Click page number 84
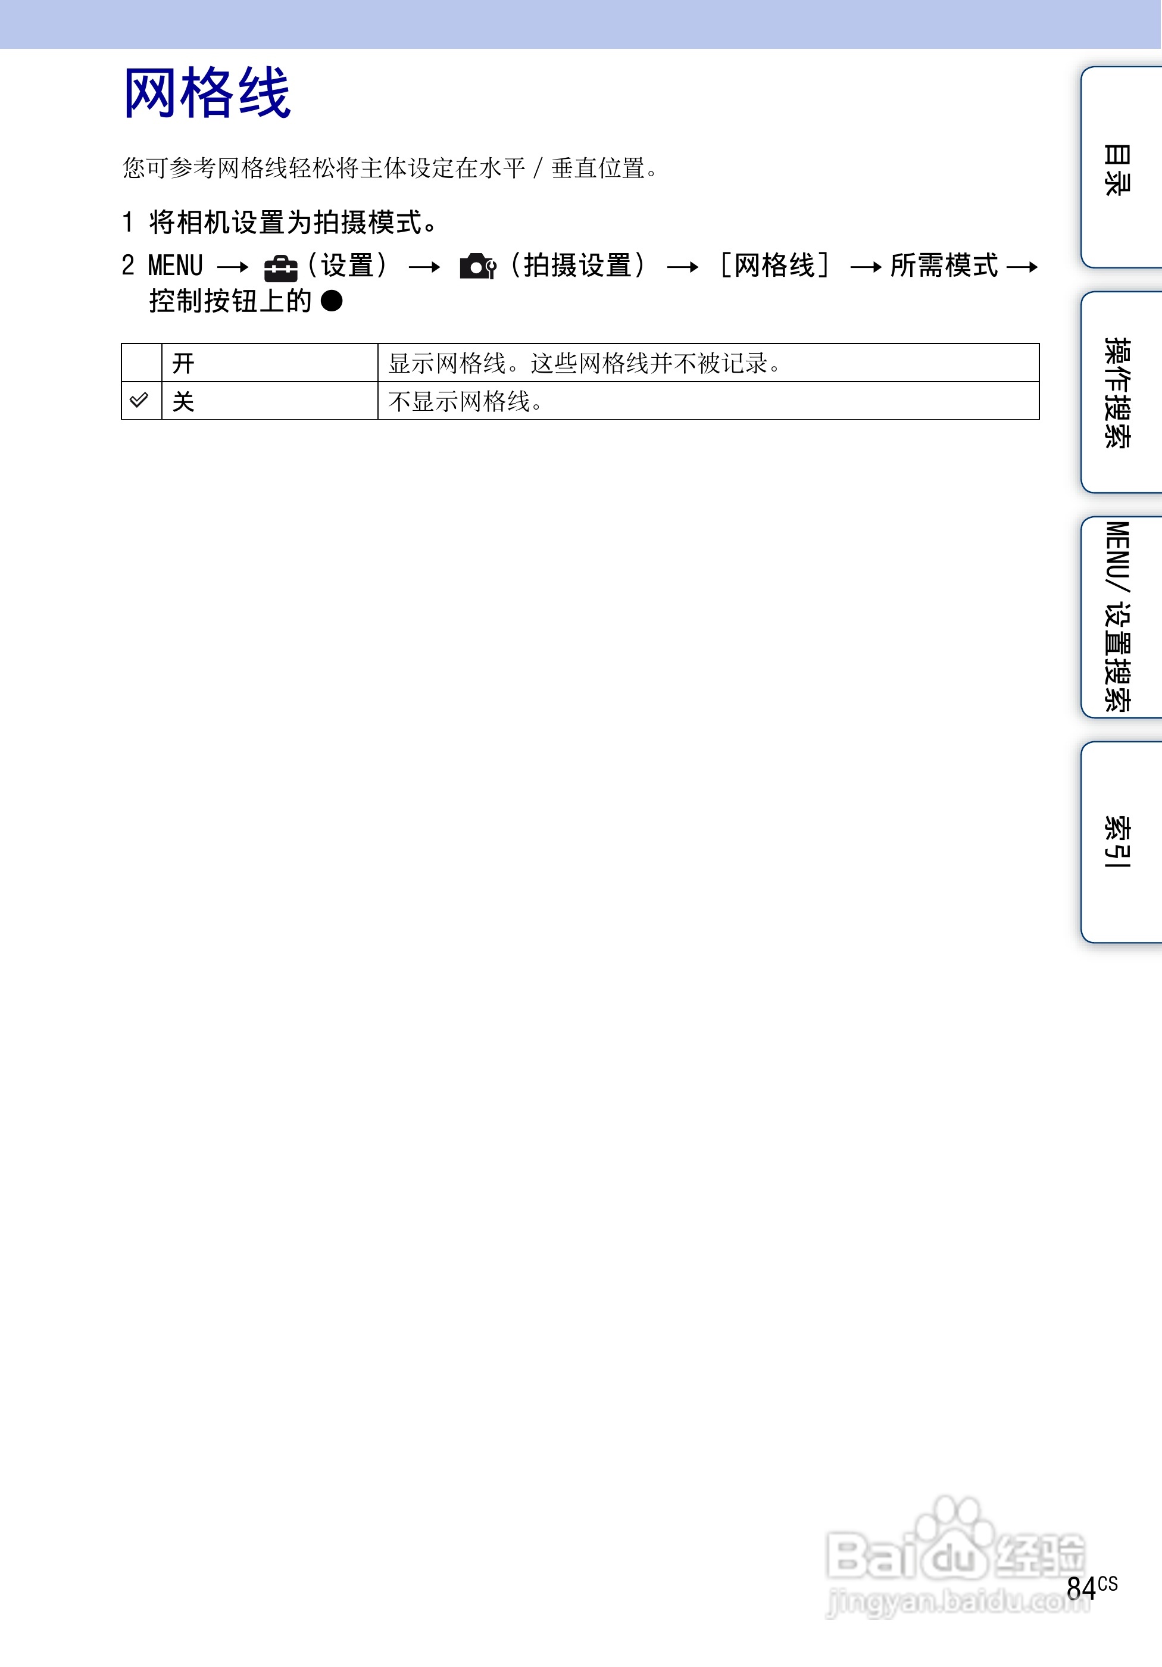This screenshot has width=1162, height=1667. click(x=1080, y=1588)
